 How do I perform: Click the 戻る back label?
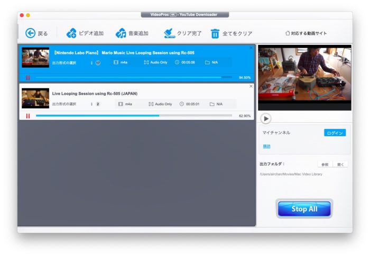tap(43, 33)
